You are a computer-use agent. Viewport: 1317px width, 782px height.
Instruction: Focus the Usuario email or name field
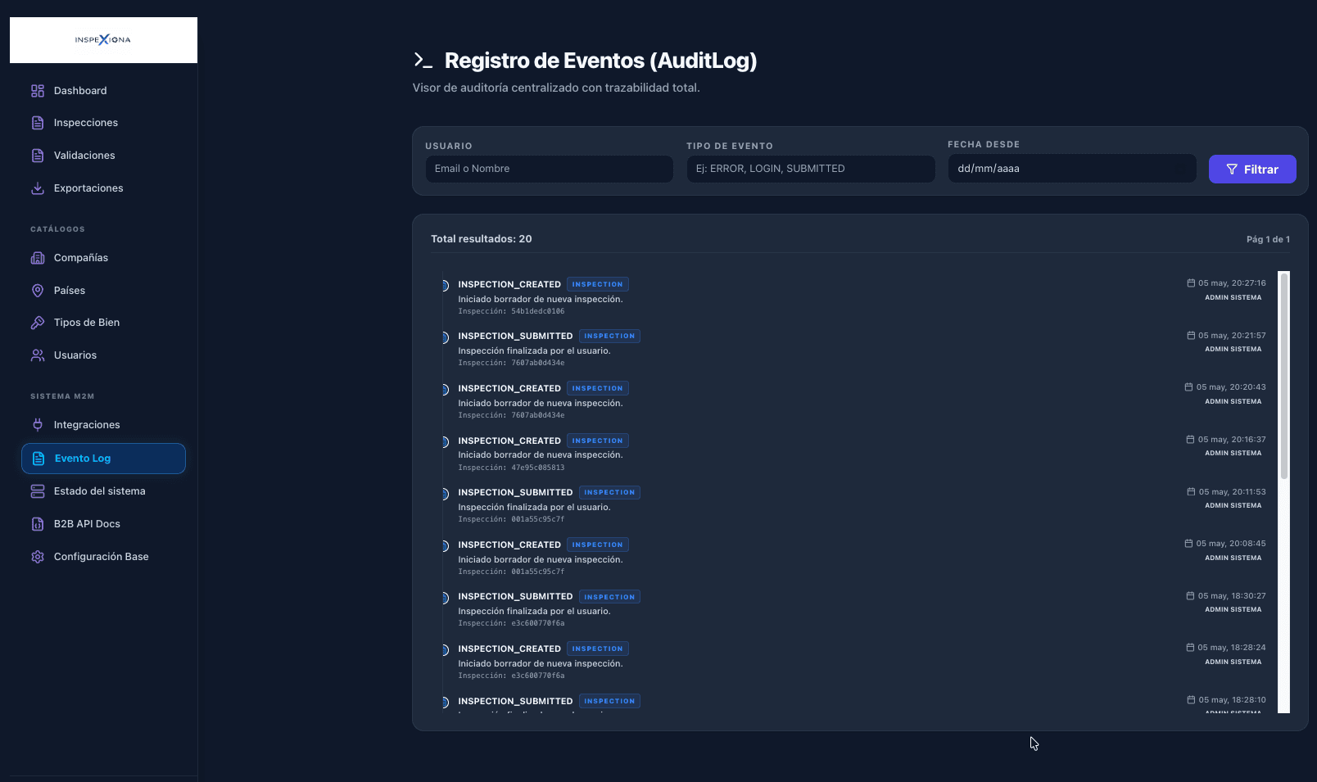coord(550,169)
